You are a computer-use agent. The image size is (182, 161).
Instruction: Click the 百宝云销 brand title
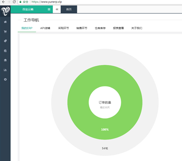tap(28, 9)
